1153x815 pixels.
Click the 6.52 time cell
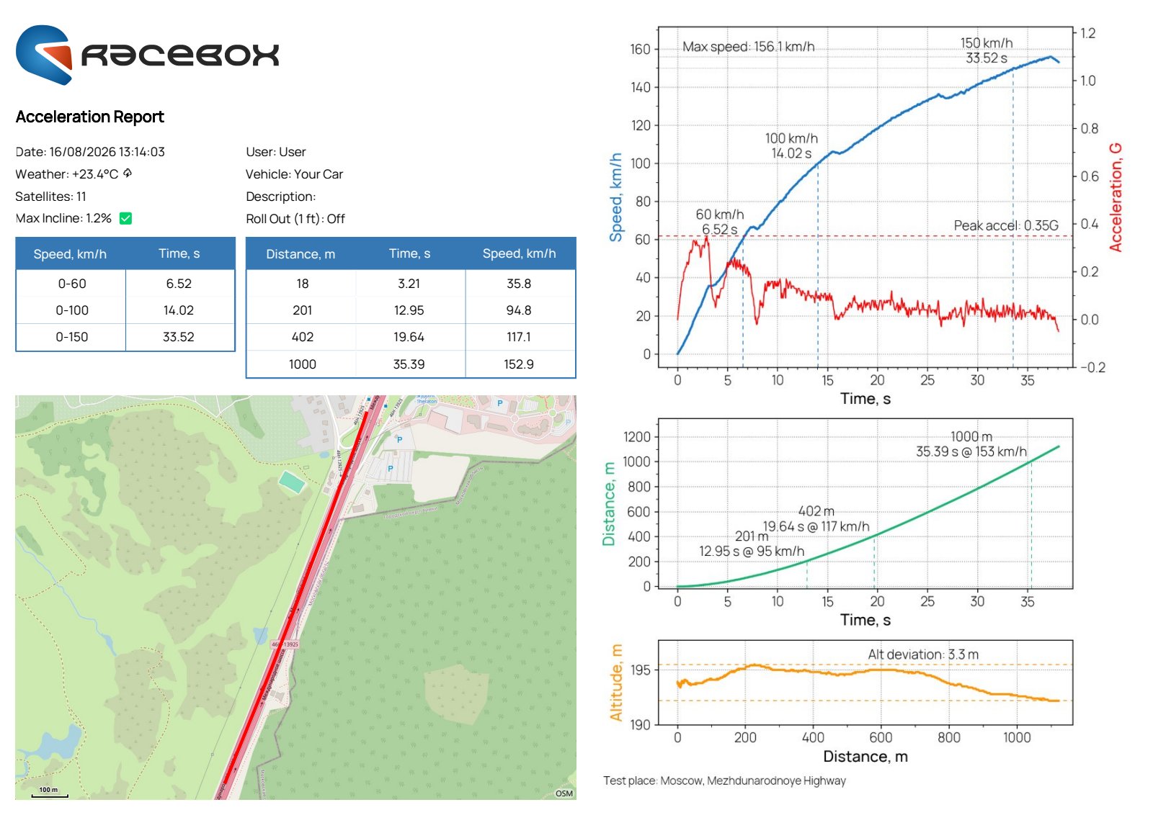[x=179, y=284]
